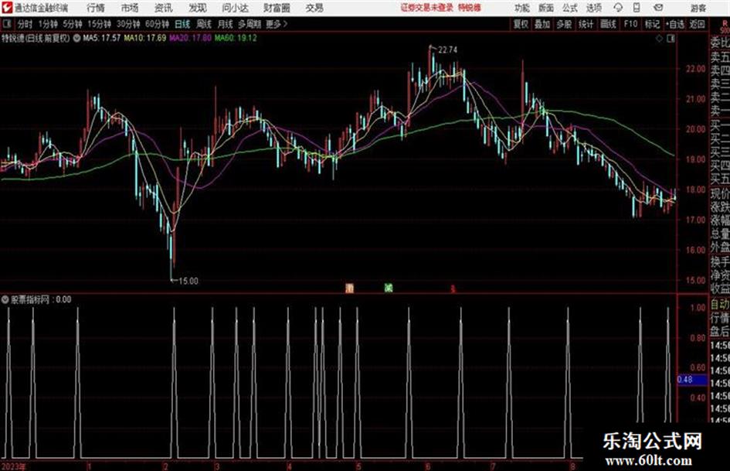Image resolution: width=730 pixels, height=471 pixels.
Task: Open the 财富圈 menu
Action: pos(277,8)
